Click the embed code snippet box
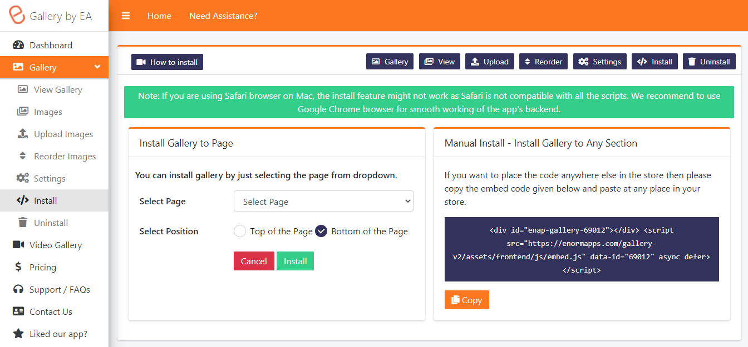This screenshot has height=347, width=748. click(x=582, y=249)
